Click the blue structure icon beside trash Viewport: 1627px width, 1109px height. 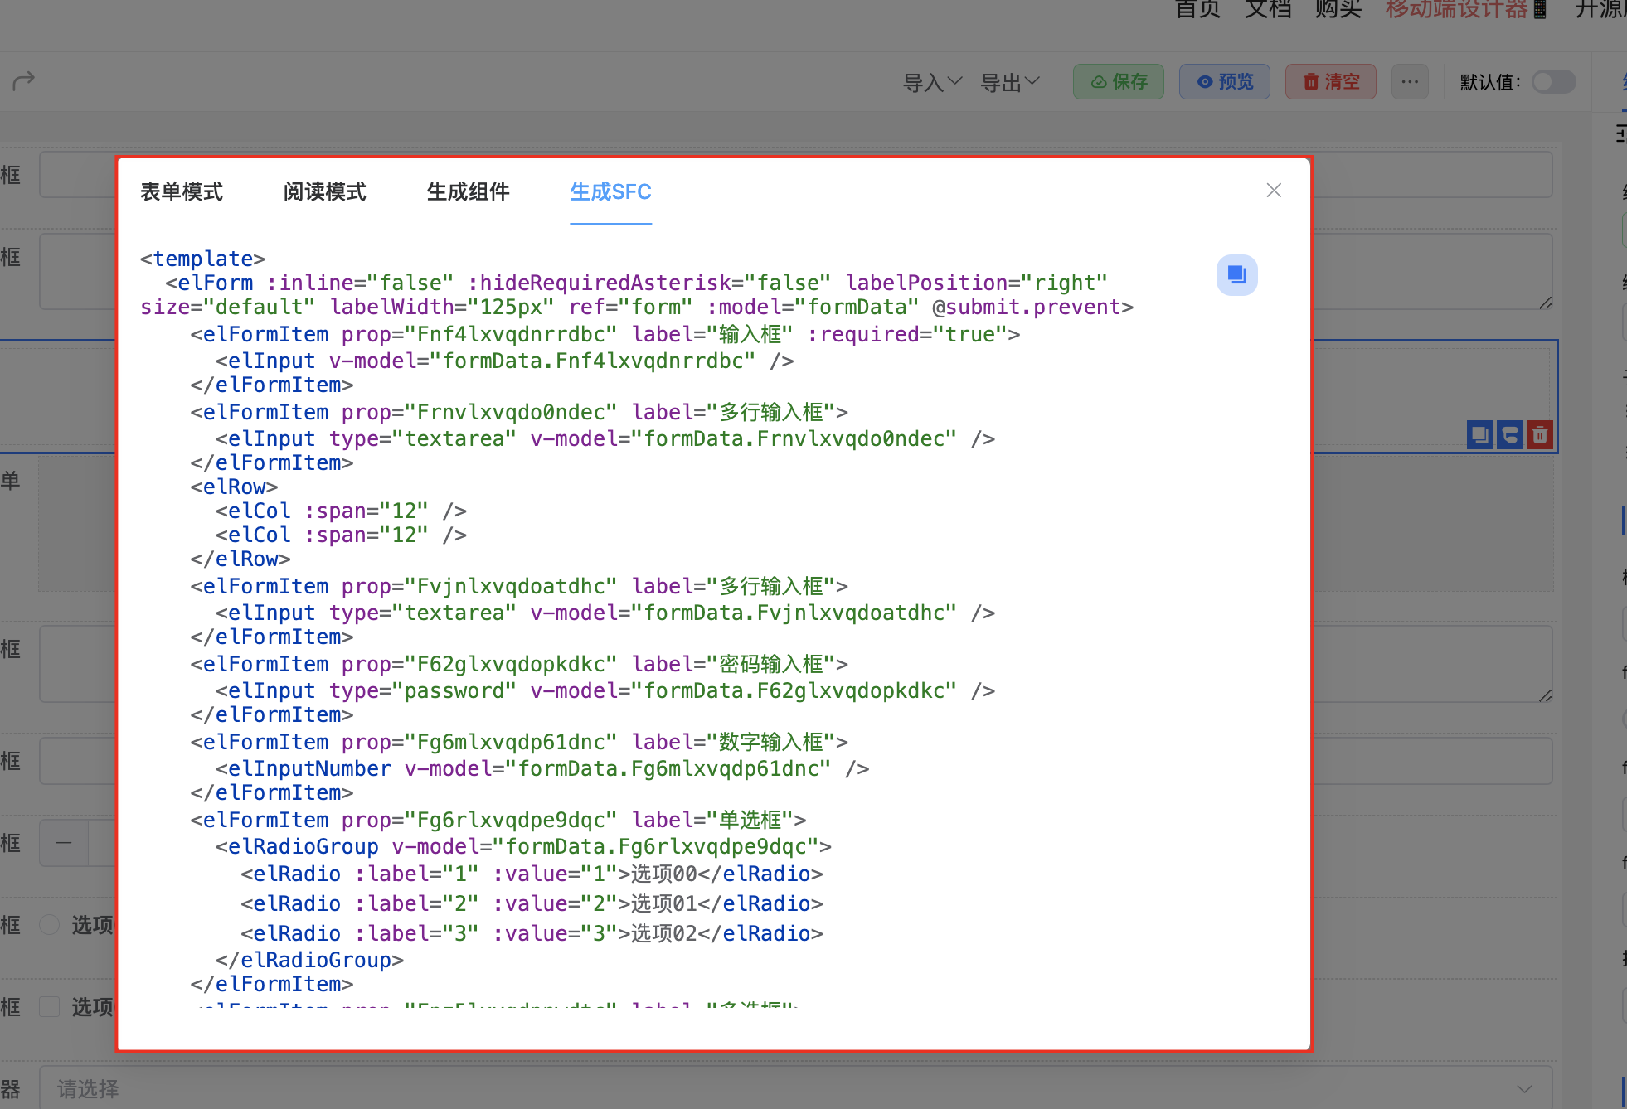(1510, 434)
